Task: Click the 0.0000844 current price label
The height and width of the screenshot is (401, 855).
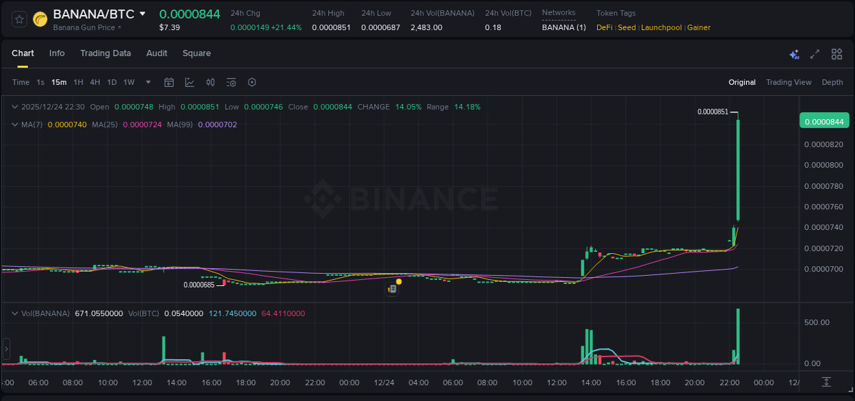Action: click(824, 121)
